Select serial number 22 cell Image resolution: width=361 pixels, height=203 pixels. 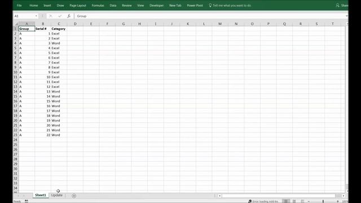[43, 135]
